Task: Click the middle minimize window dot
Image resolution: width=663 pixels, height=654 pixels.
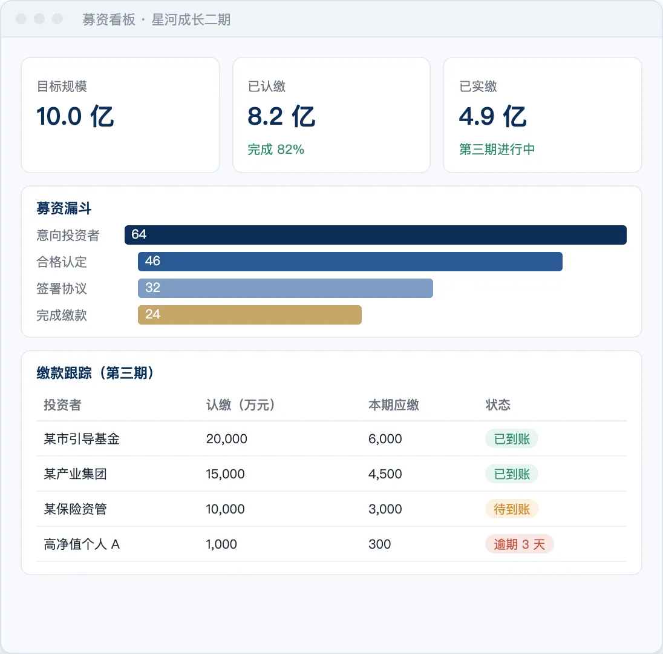Action: pos(39,19)
